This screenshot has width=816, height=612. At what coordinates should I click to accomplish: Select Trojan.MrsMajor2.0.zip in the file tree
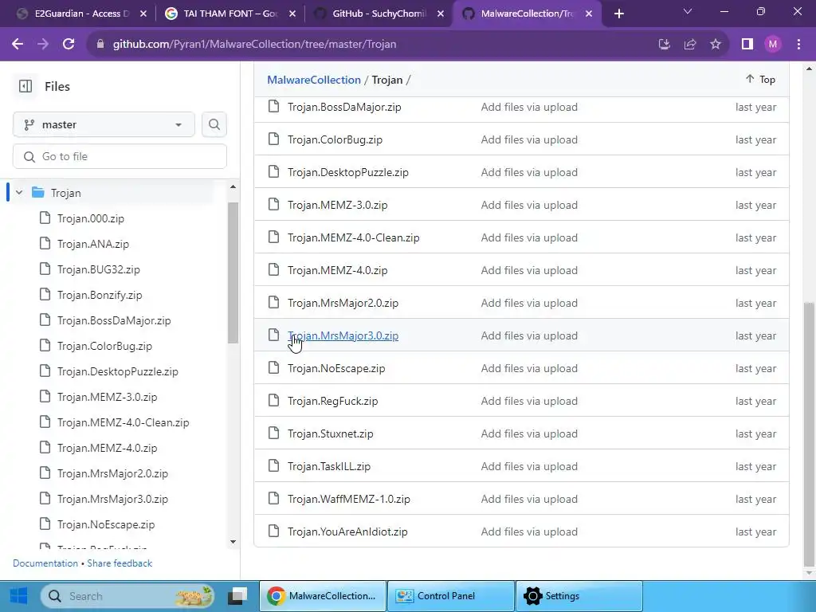(112, 473)
